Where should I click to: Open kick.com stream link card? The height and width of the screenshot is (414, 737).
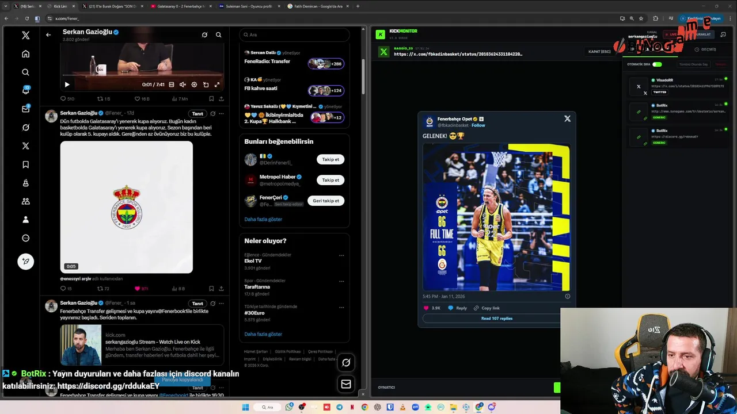point(142,345)
